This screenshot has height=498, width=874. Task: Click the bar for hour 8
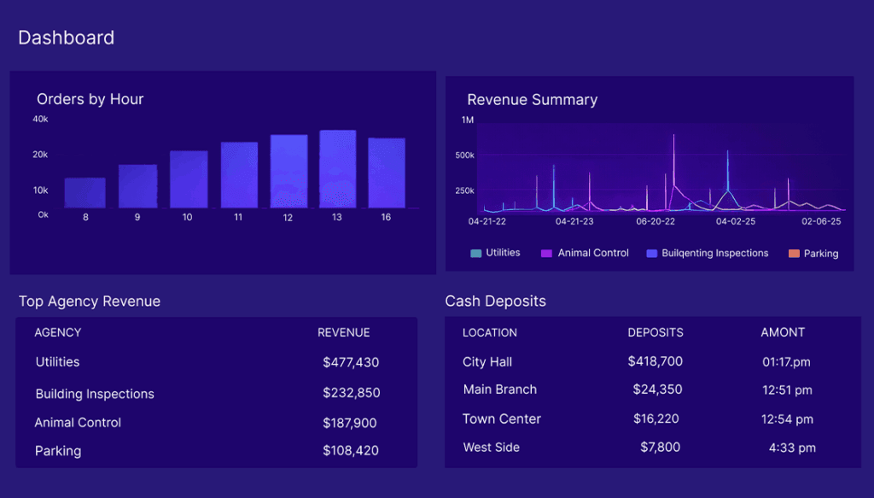click(85, 192)
